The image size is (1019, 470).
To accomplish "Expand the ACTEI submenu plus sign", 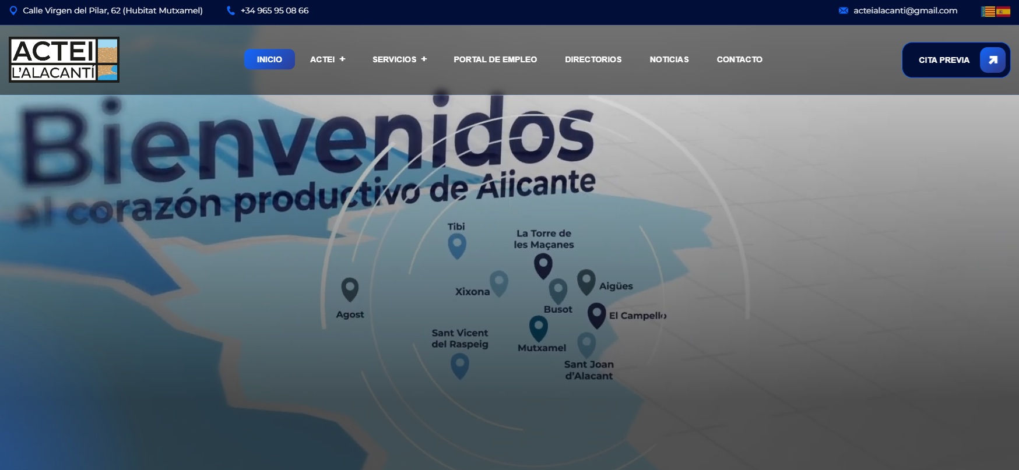I will (342, 59).
